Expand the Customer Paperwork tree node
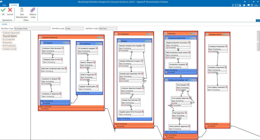 click(x=1, y=33)
